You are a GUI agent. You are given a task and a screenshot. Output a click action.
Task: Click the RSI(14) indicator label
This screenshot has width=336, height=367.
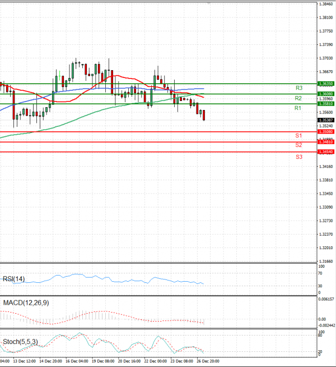(x=13, y=279)
